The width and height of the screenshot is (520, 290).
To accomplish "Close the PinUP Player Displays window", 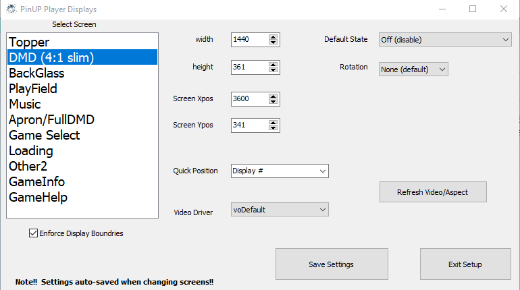I will pos(503,9).
